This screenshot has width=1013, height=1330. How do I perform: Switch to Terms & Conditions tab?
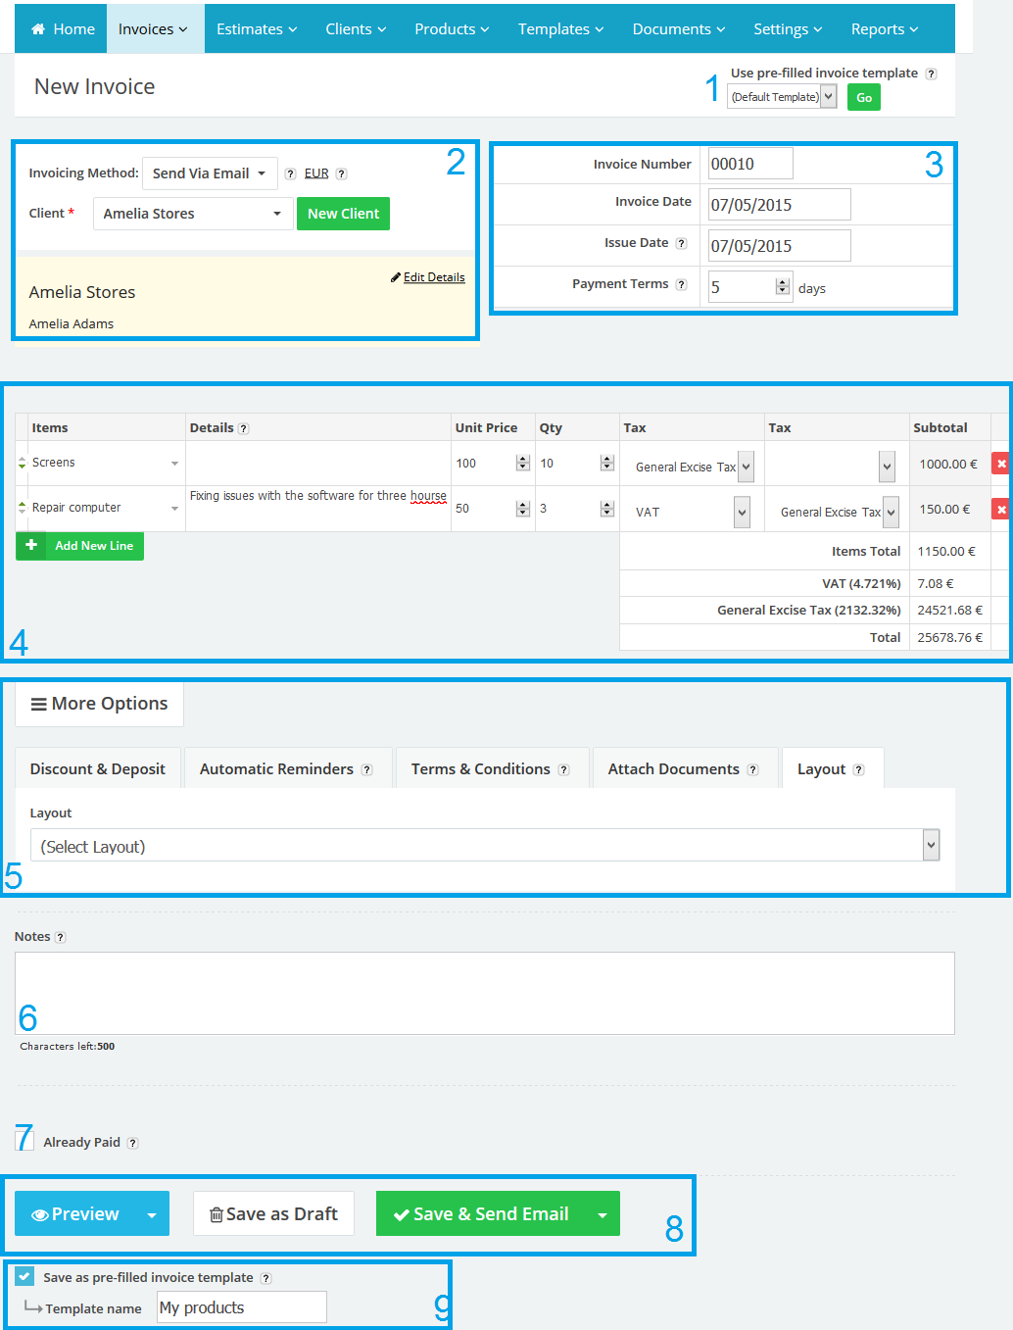(481, 769)
